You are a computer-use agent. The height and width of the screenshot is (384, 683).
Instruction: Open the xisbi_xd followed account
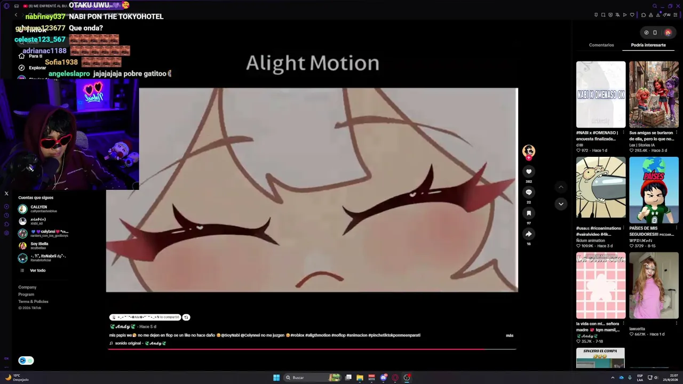pos(32,221)
